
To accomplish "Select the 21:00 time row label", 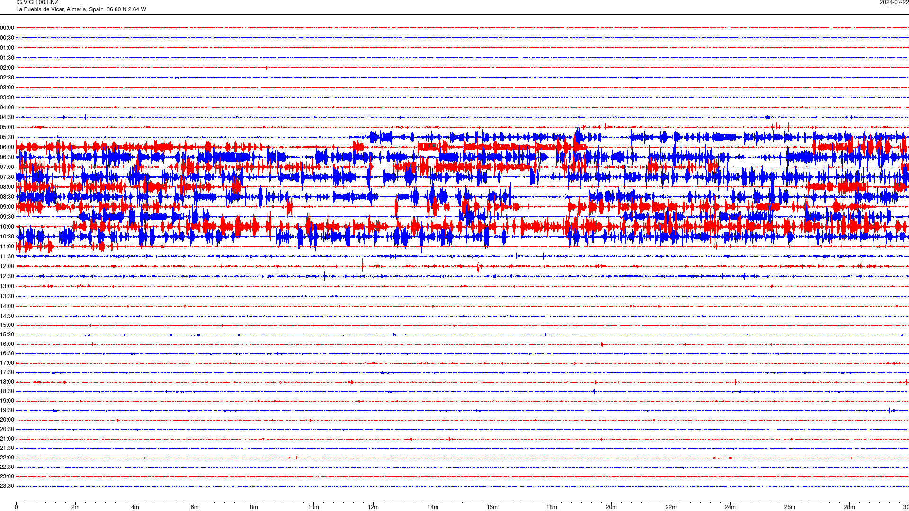I will 7,439.
